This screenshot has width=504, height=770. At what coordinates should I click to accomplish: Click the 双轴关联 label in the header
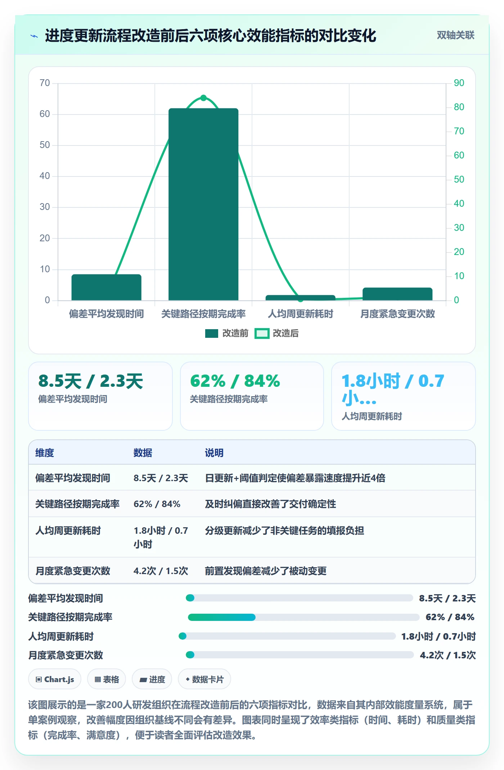(455, 35)
